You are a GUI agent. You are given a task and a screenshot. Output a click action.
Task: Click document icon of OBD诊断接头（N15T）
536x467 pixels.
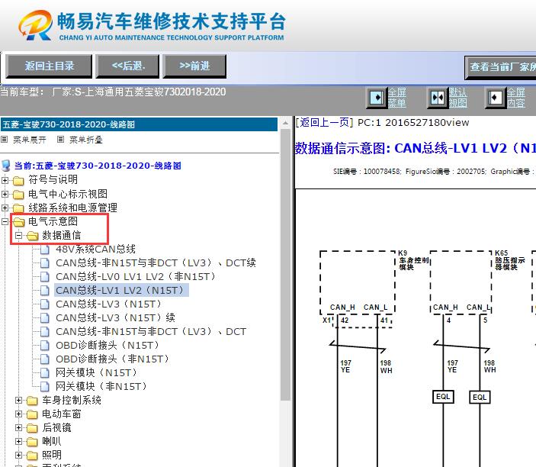(x=45, y=345)
